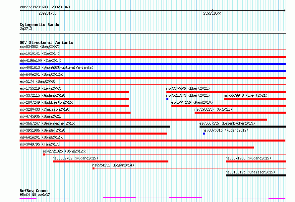295x202 pixels.
Task: Open the nsv5621573 (Ebert2021) label
Action: tap(188, 95)
